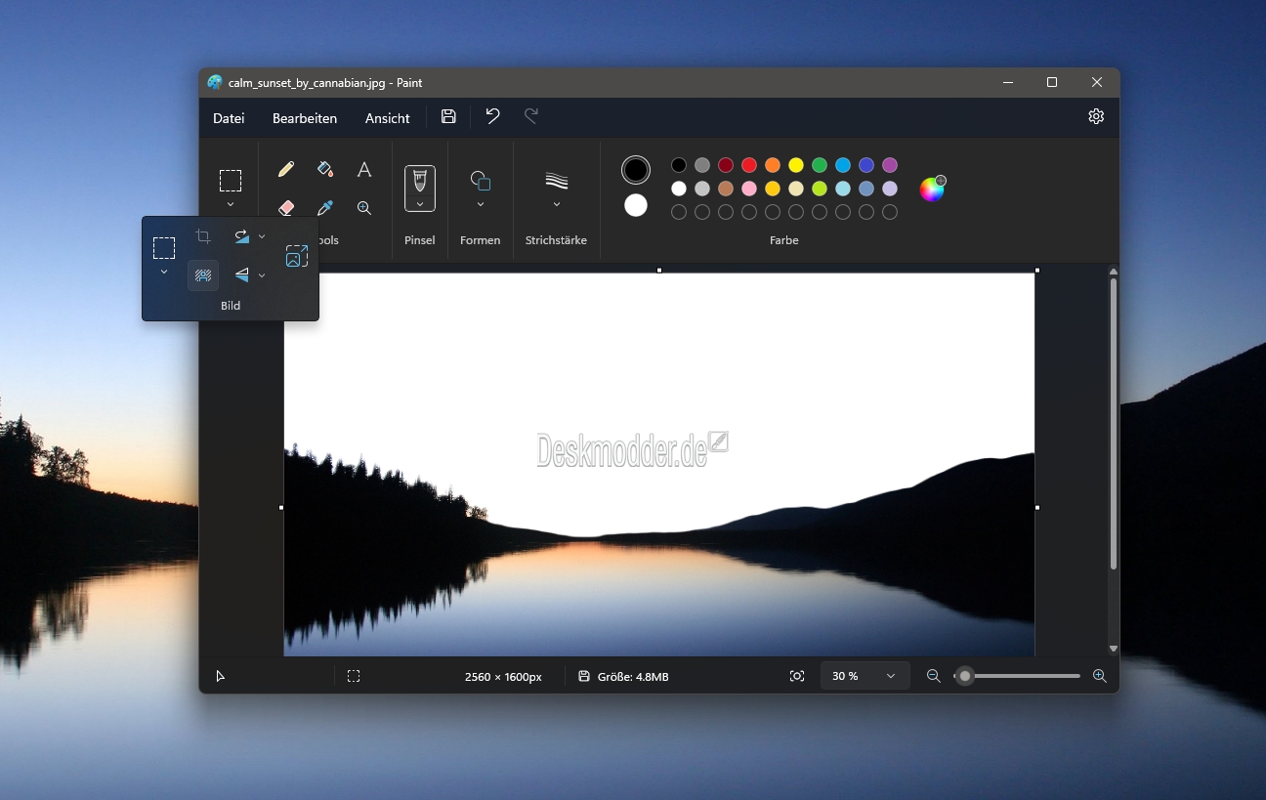This screenshot has width=1266, height=800.
Task: Click the zoom out magnifier icon
Action: click(933, 676)
